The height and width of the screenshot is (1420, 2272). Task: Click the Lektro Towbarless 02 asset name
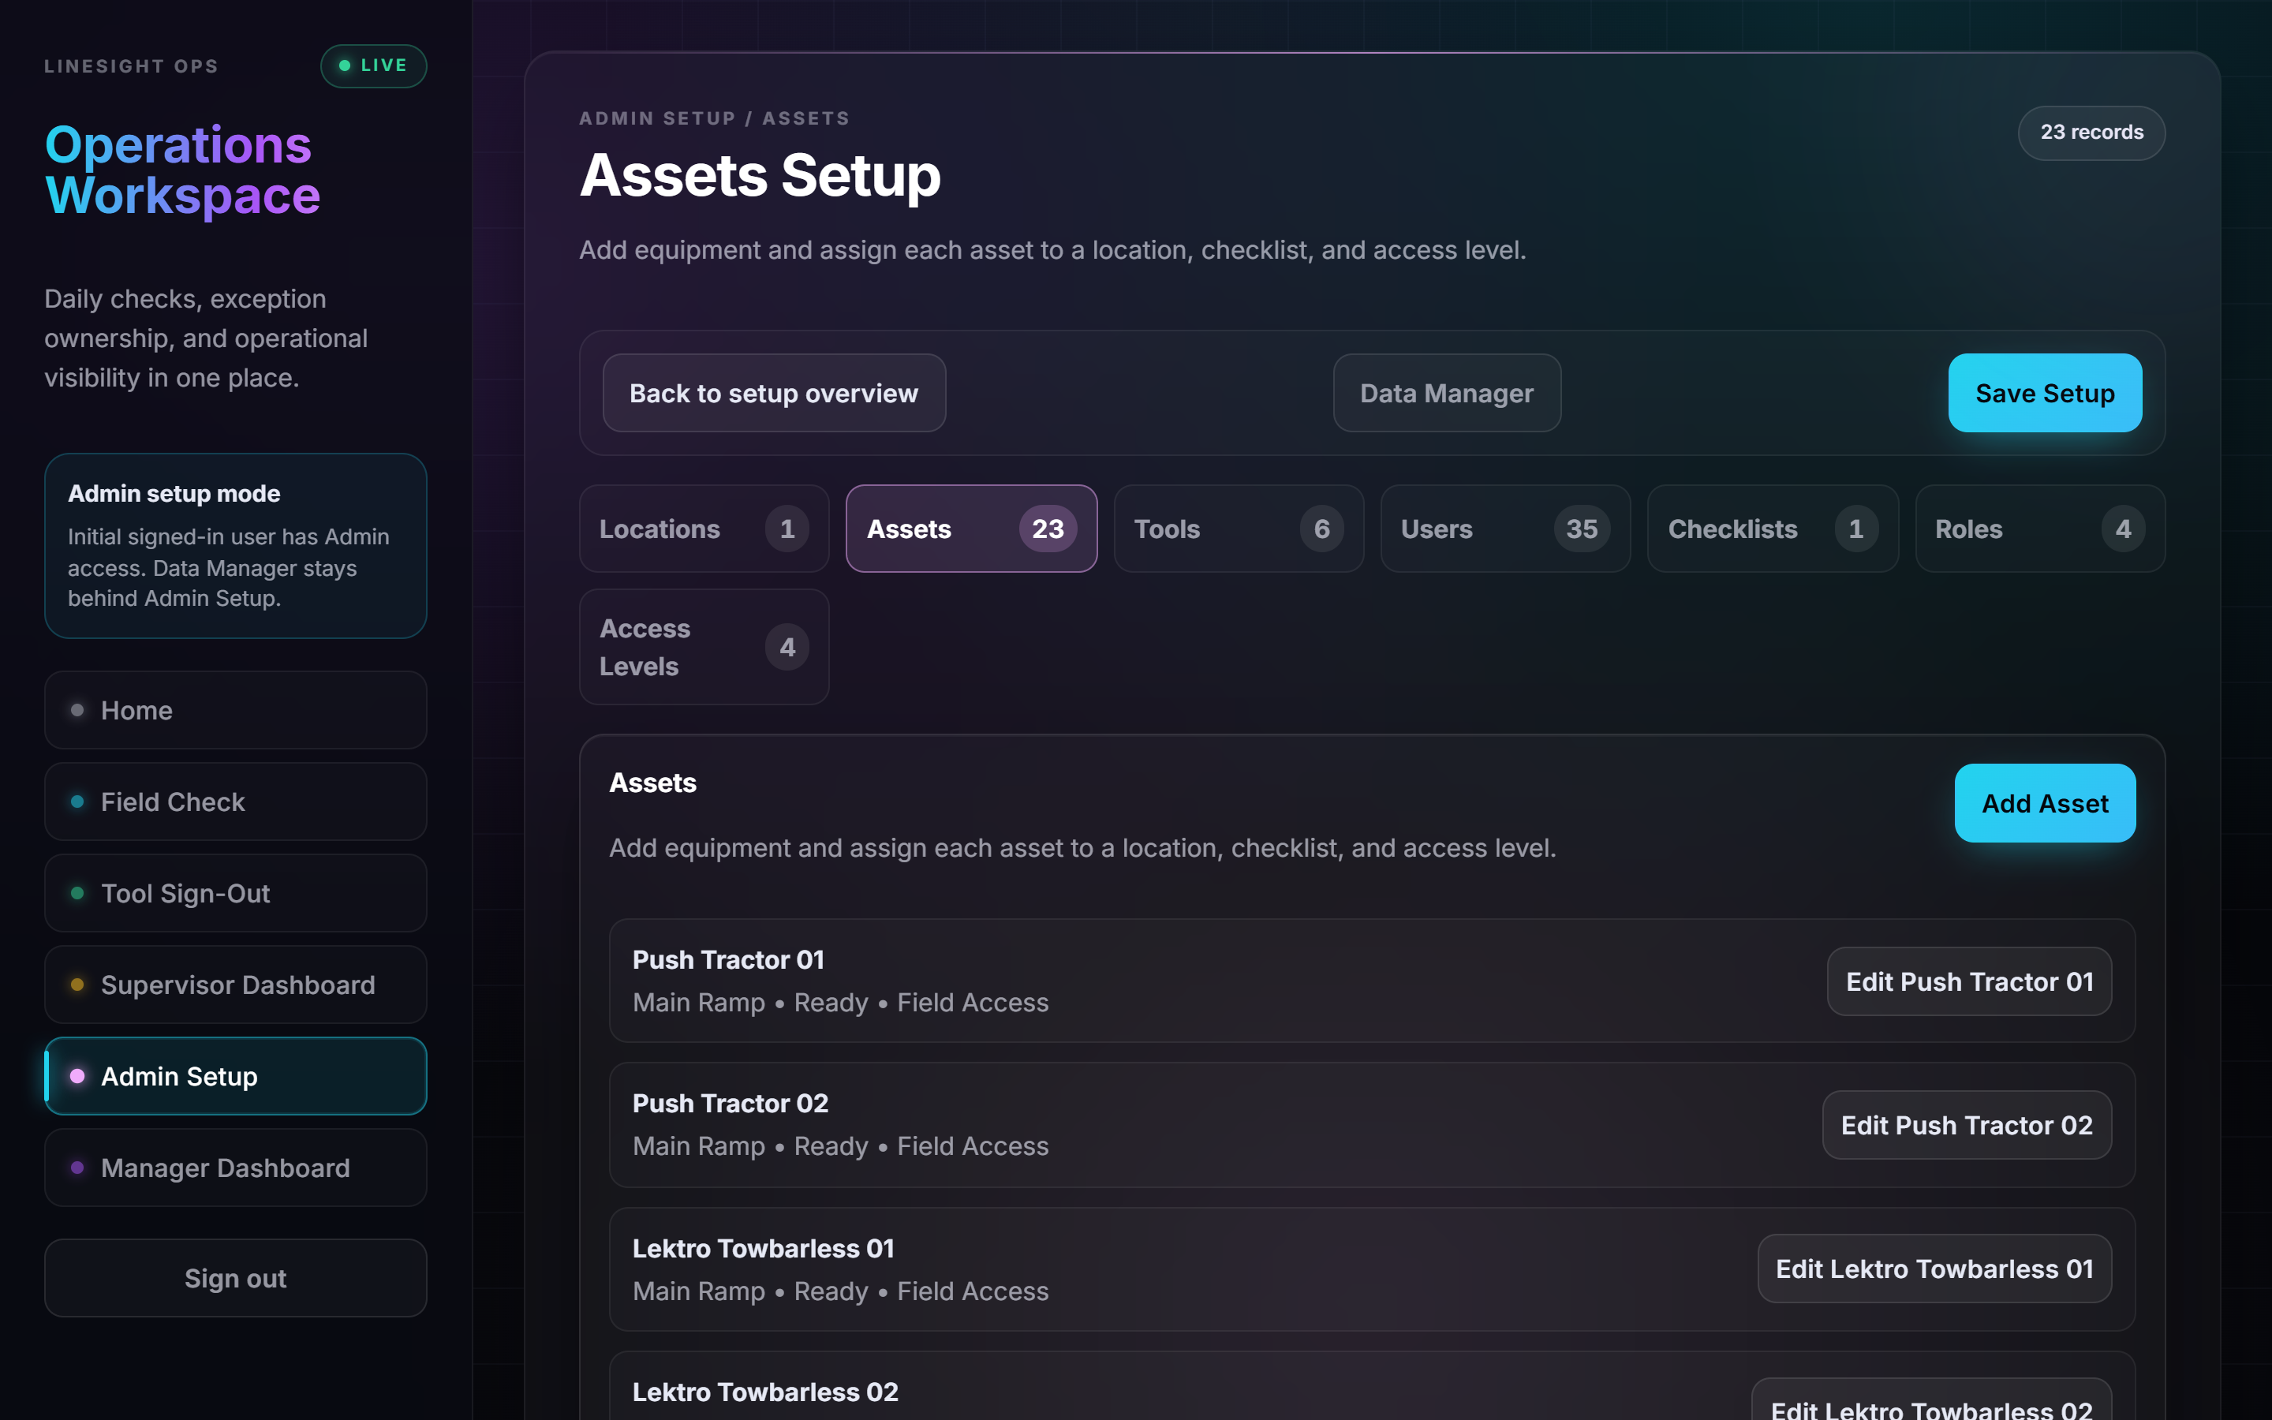765,1392
